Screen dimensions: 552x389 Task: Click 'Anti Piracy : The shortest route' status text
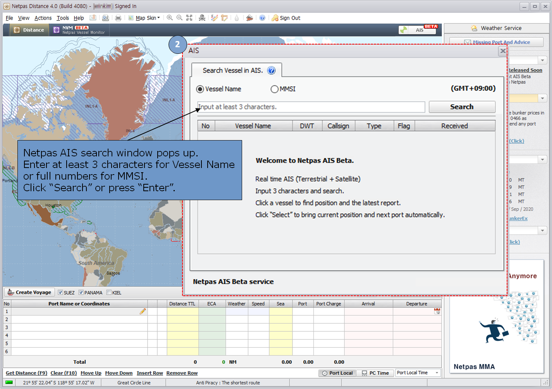(x=228, y=383)
